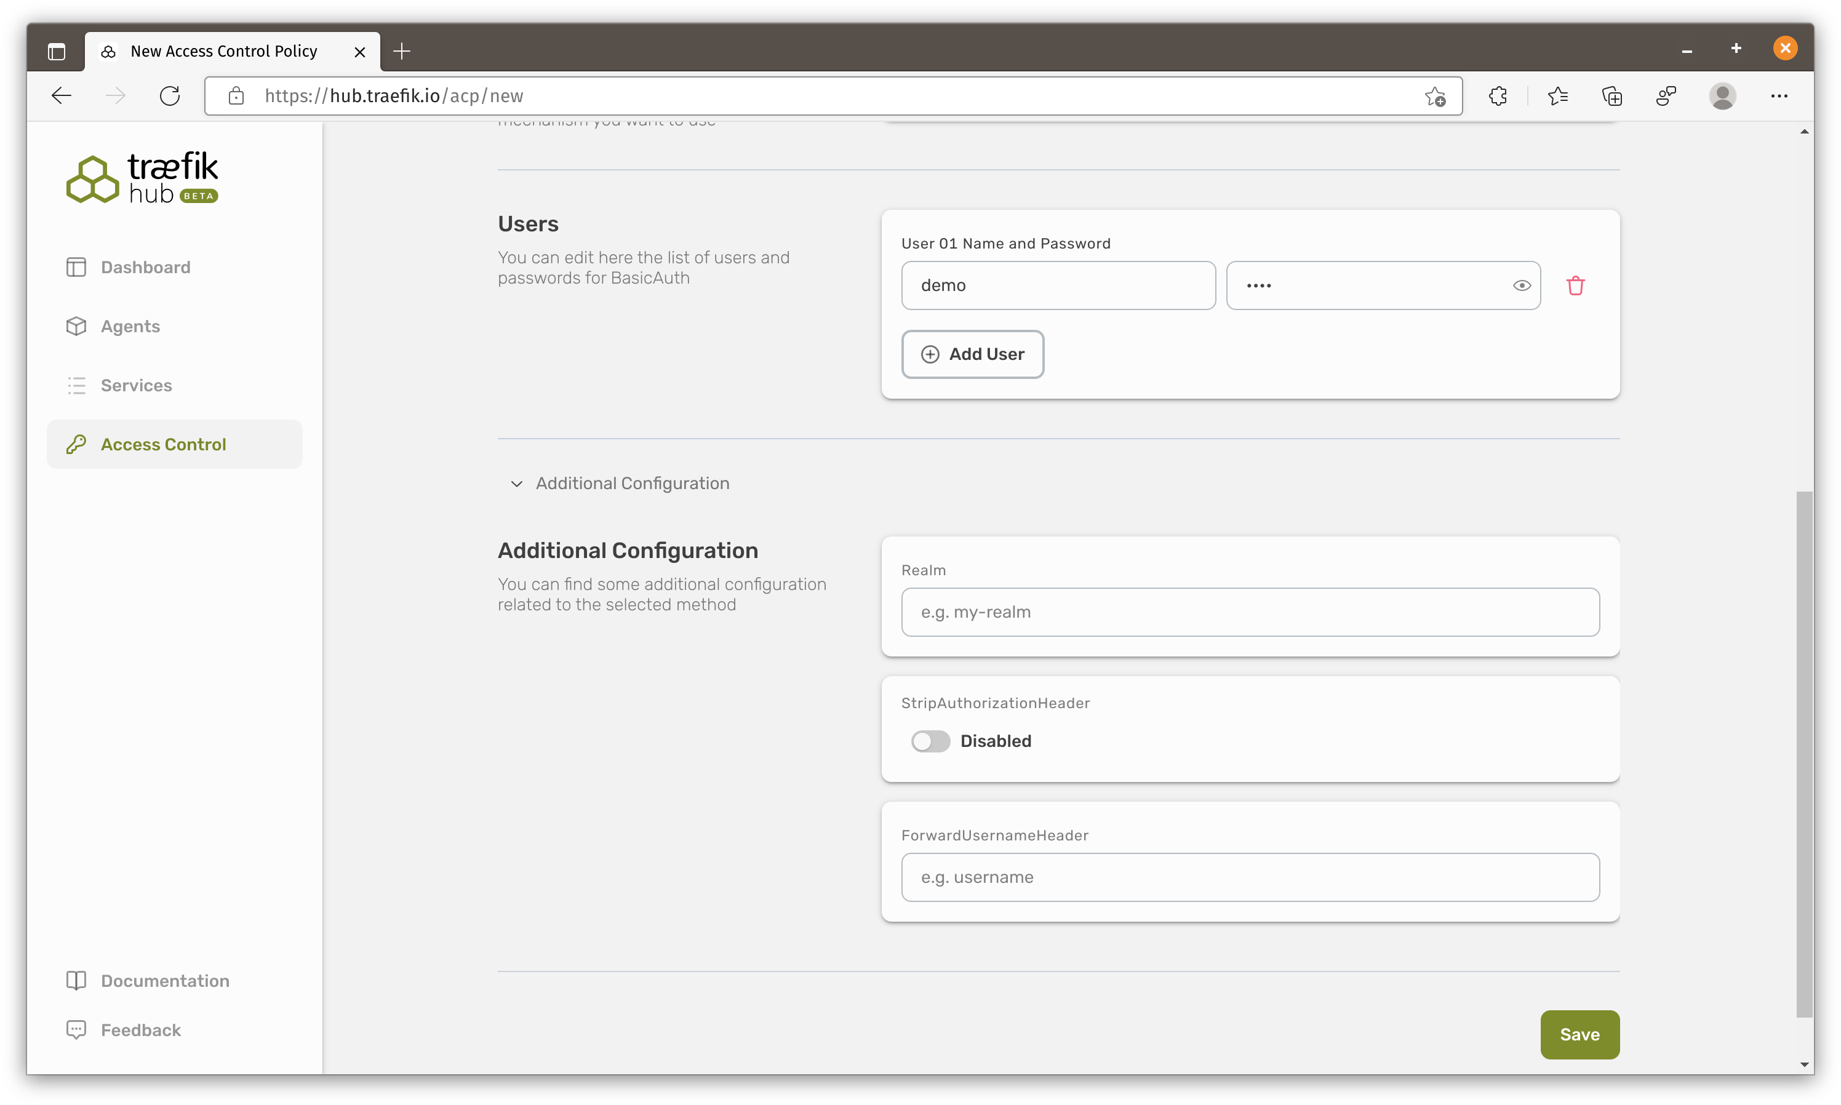Open the Documentation book icon
Image resolution: width=1841 pixels, height=1105 pixels.
(x=77, y=981)
